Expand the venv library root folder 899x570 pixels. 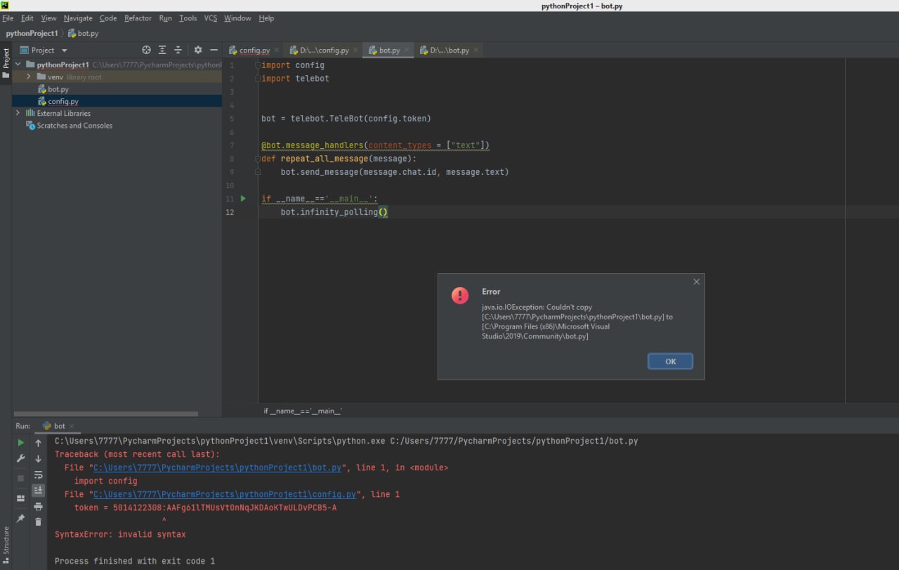[29, 77]
